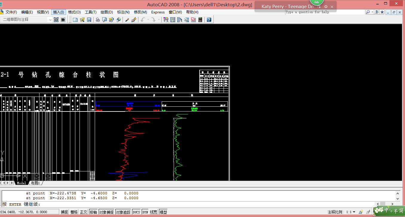Screen dimensions: 405x217
Task: Open the Tool Palettes icon
Action: 179,20
